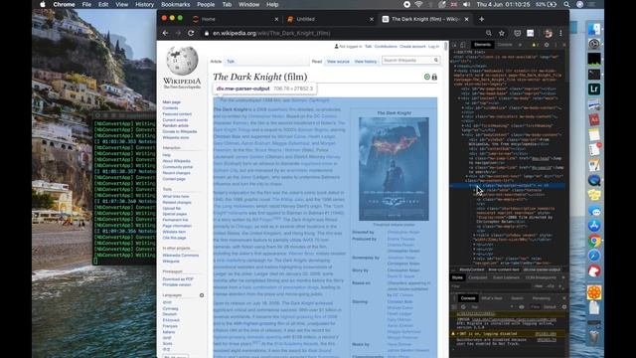Click the address bar URL
Screen dimensions: 636x358
[x=271, y=33]
